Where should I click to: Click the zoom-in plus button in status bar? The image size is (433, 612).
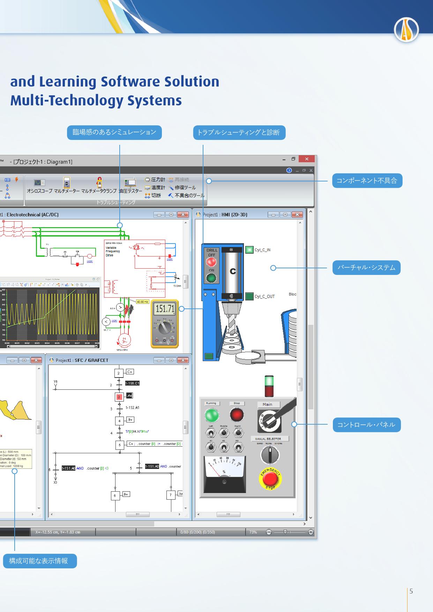pyautogui.click(x=311, y=532)
